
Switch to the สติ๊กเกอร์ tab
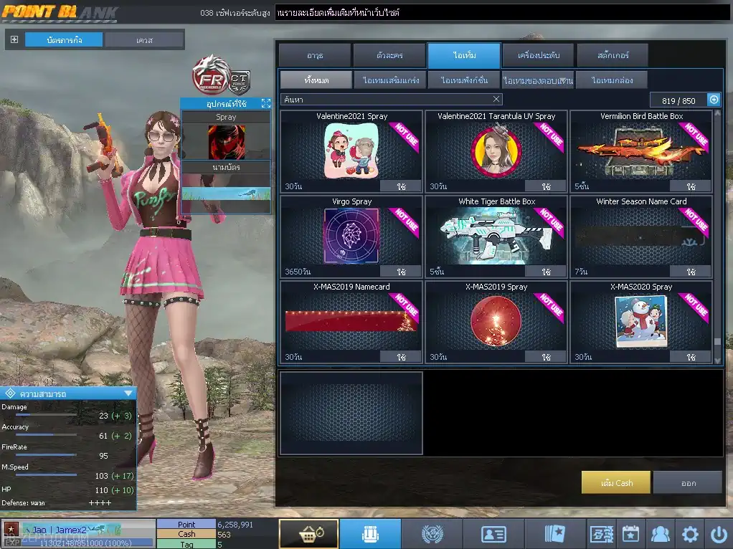click(x=613, y=55)
